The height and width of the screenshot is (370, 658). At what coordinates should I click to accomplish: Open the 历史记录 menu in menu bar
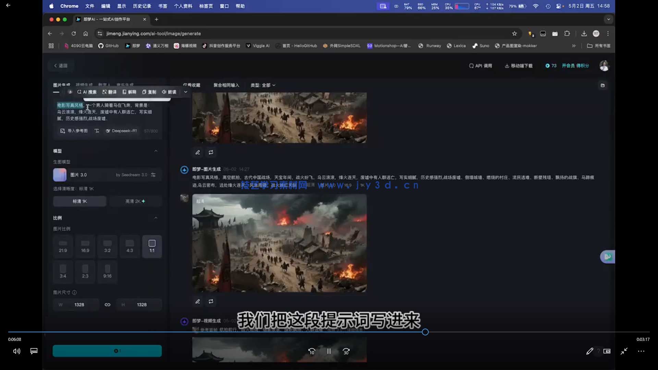pyautogui.click(x=142, y=6)
